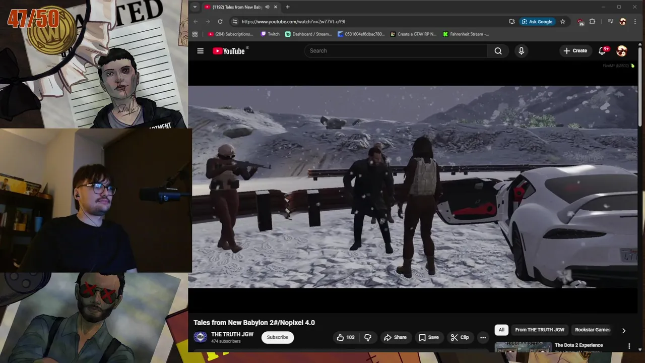Click the Chrome address bar URL
Screen dimensions: 645x363
point(293,22)
